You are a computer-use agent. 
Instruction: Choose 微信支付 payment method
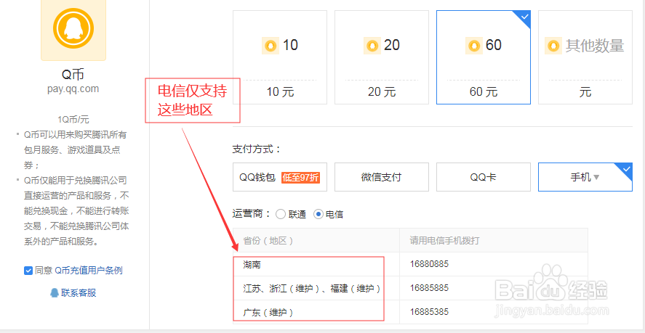(x=382, y=177)
